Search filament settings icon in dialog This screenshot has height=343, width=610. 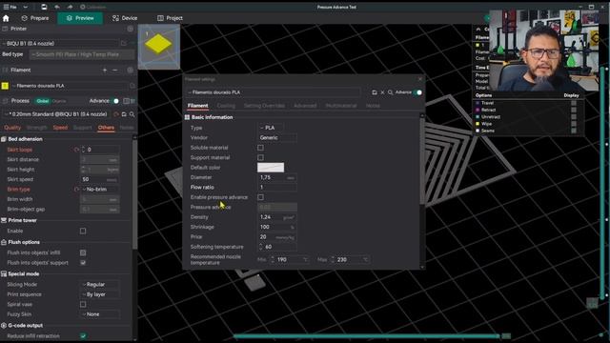pos(390,92)
